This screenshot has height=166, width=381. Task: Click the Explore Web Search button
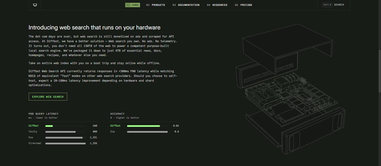48,97
